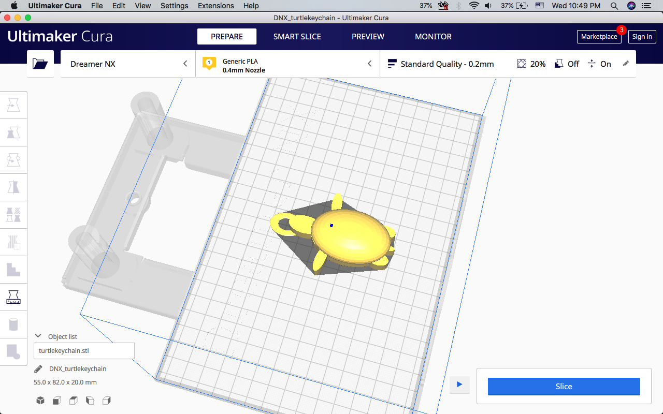Open the Edit menu
The image size is (663, 414).
119,6
